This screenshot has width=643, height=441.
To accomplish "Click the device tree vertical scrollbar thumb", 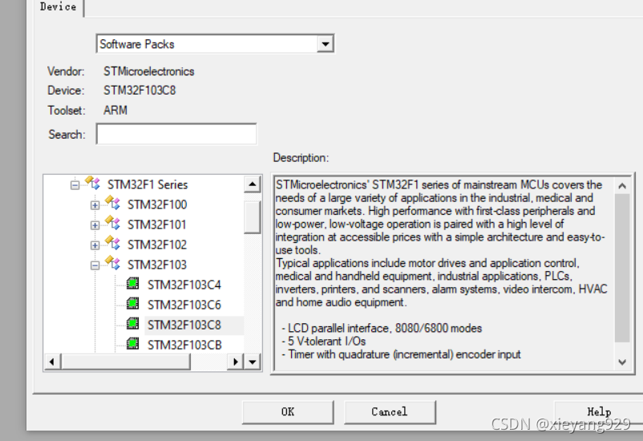I will (253, 217).
